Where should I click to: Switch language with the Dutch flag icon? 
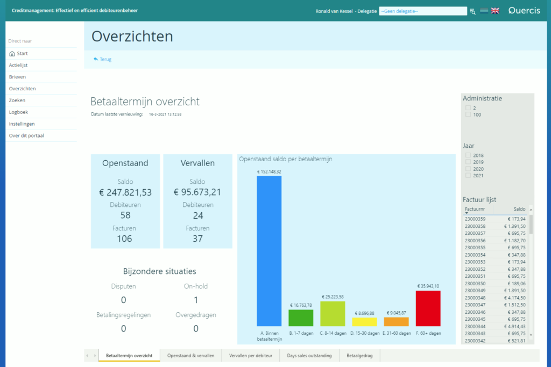coord(484,11)
